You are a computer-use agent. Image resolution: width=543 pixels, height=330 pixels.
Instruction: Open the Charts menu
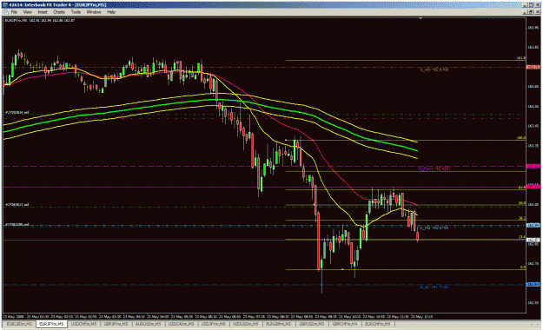(x=59, y=12)
